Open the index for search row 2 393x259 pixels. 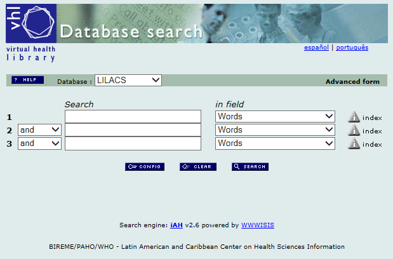point(364,130)
